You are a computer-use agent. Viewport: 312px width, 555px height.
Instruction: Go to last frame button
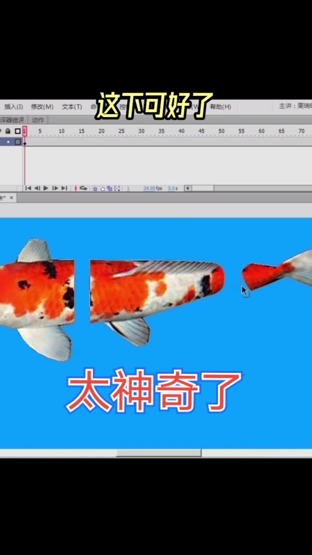pyautogui.click(x=64, y=188)
